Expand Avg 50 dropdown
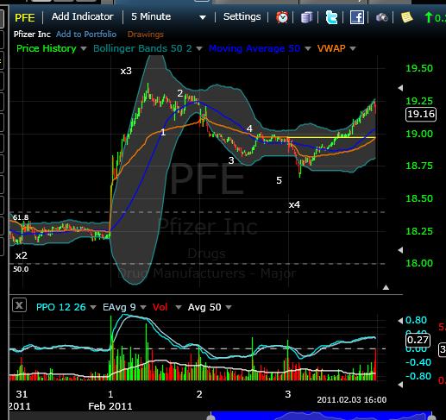Image resolution: width=446 pixels, height=420 pixels. coord(229,307)
